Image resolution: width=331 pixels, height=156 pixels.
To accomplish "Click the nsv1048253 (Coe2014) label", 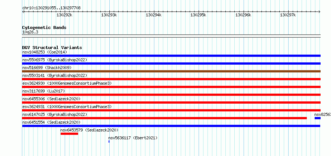I will tap(45, 52).
